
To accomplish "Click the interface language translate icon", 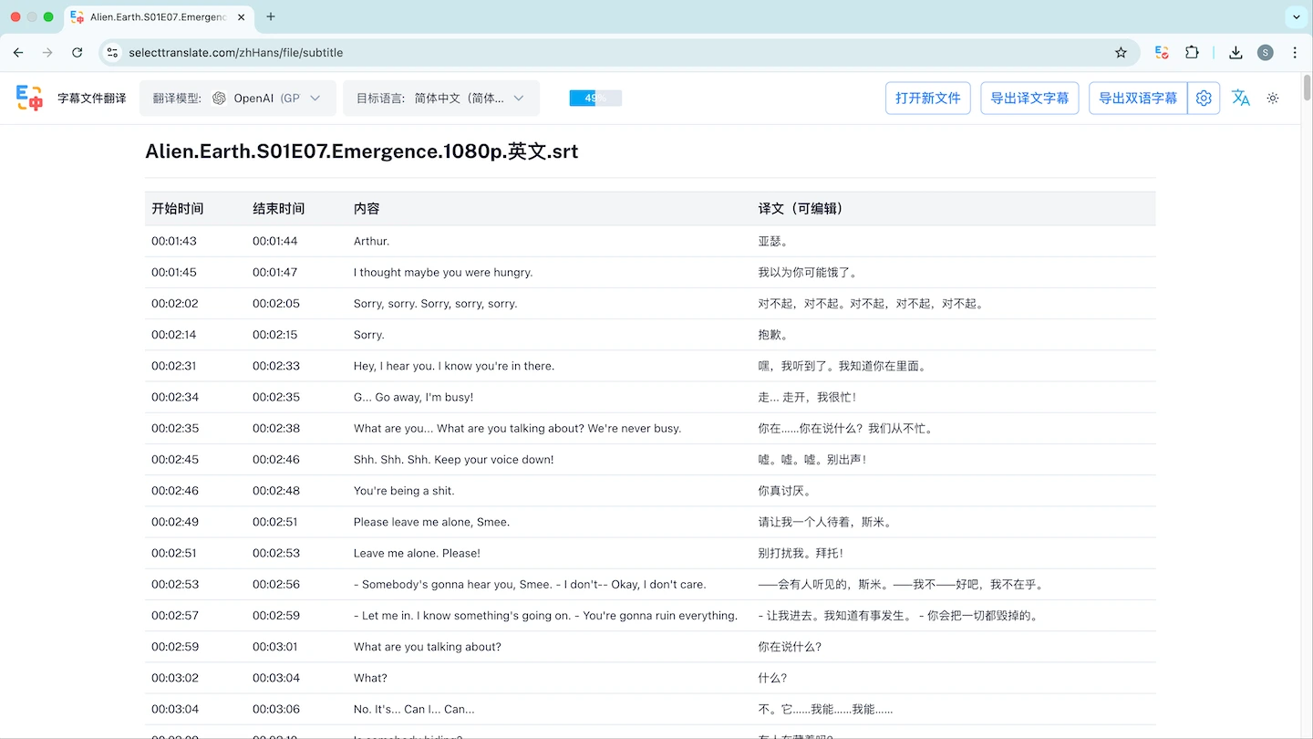I will click(x=1241, y=98).
